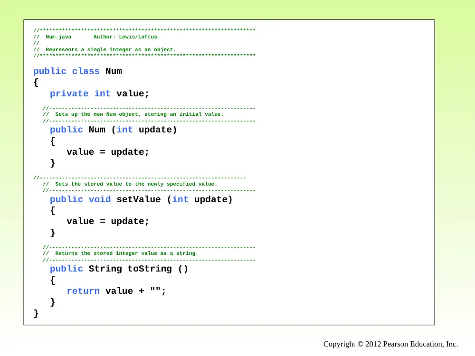Viewport: 475px width, 356px height.
Task: Click the 'public String toString ()' header
Action: click(x=119, y=269)
